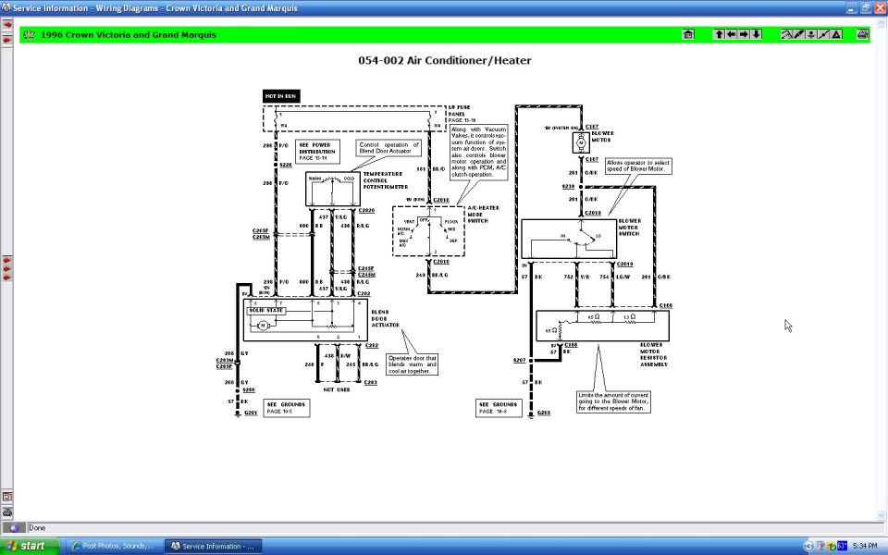Click the blower motor symbol near C167

click(581, 142)
